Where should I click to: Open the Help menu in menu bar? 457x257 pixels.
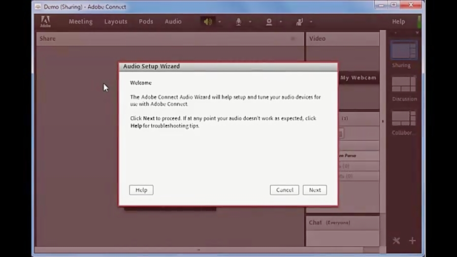399,21
